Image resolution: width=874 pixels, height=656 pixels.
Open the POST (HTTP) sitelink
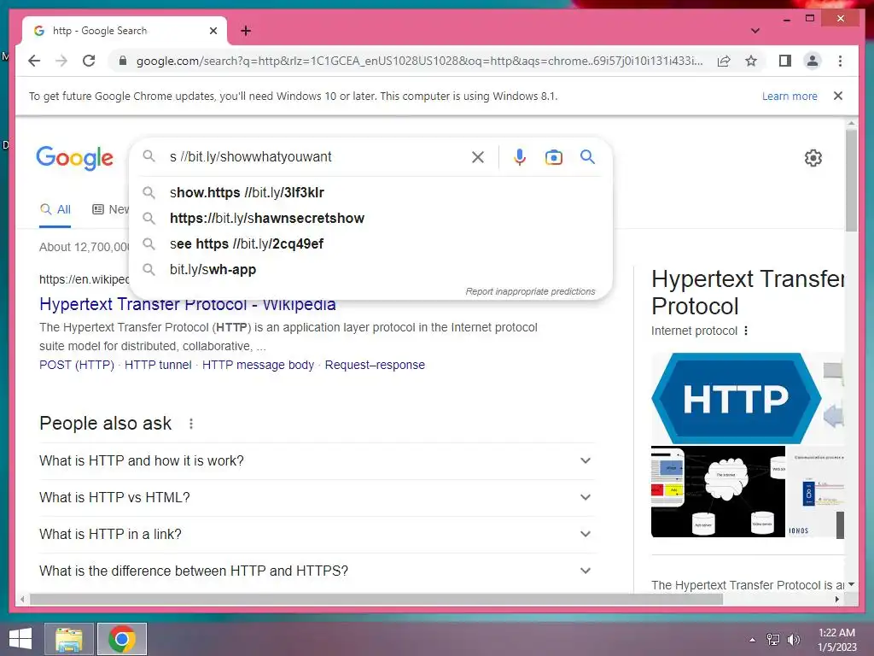(x=76, y=365)
